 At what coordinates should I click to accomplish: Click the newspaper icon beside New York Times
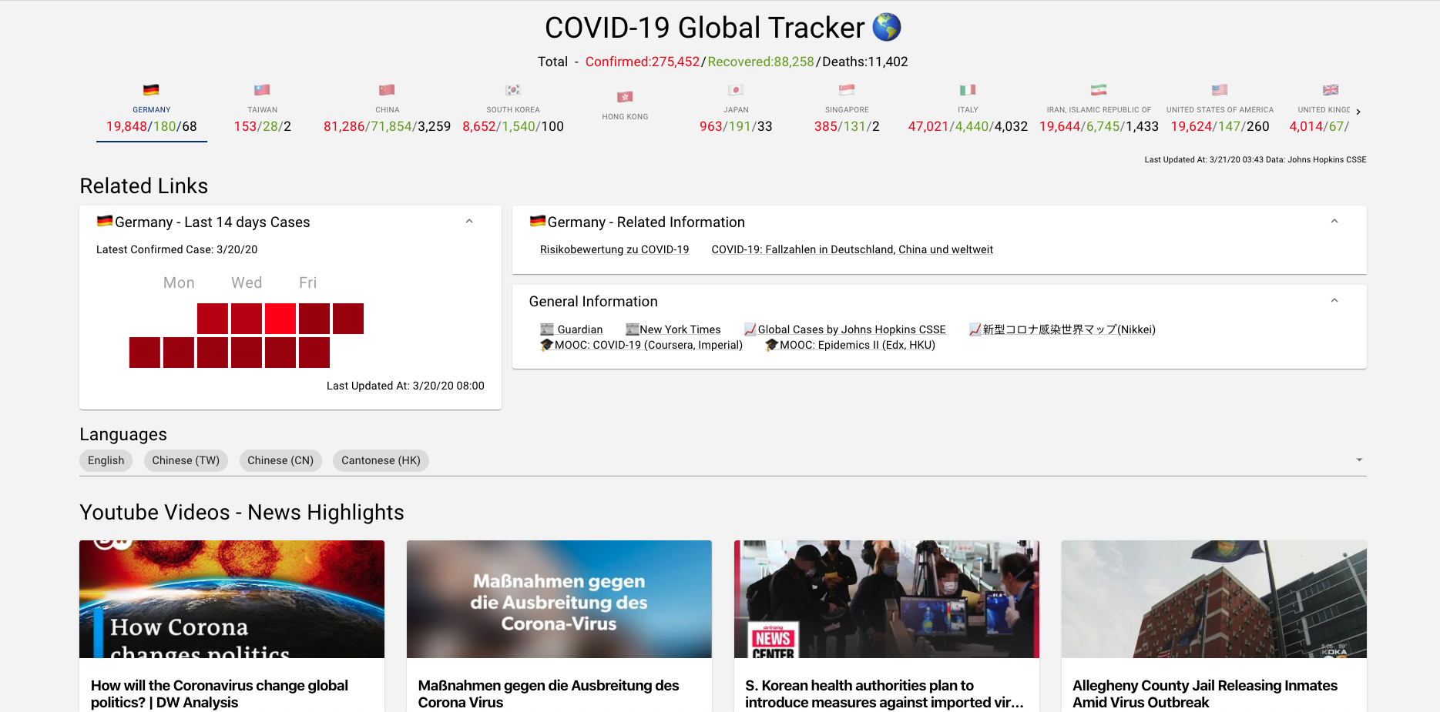click(633, 329)
